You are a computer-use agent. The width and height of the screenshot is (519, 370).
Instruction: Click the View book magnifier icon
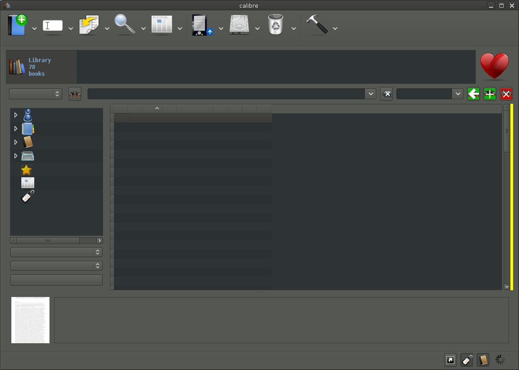point(125,24)
